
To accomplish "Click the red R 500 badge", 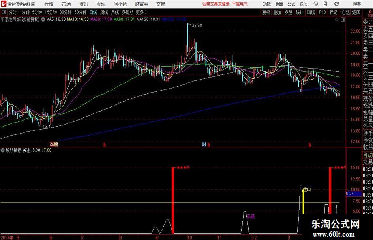I will [370, 14].
